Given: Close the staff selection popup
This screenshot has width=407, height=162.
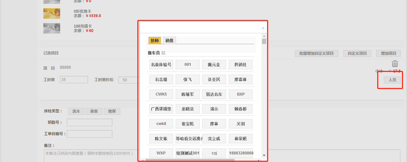Looking at the screenshot, I should click(263, 28).
